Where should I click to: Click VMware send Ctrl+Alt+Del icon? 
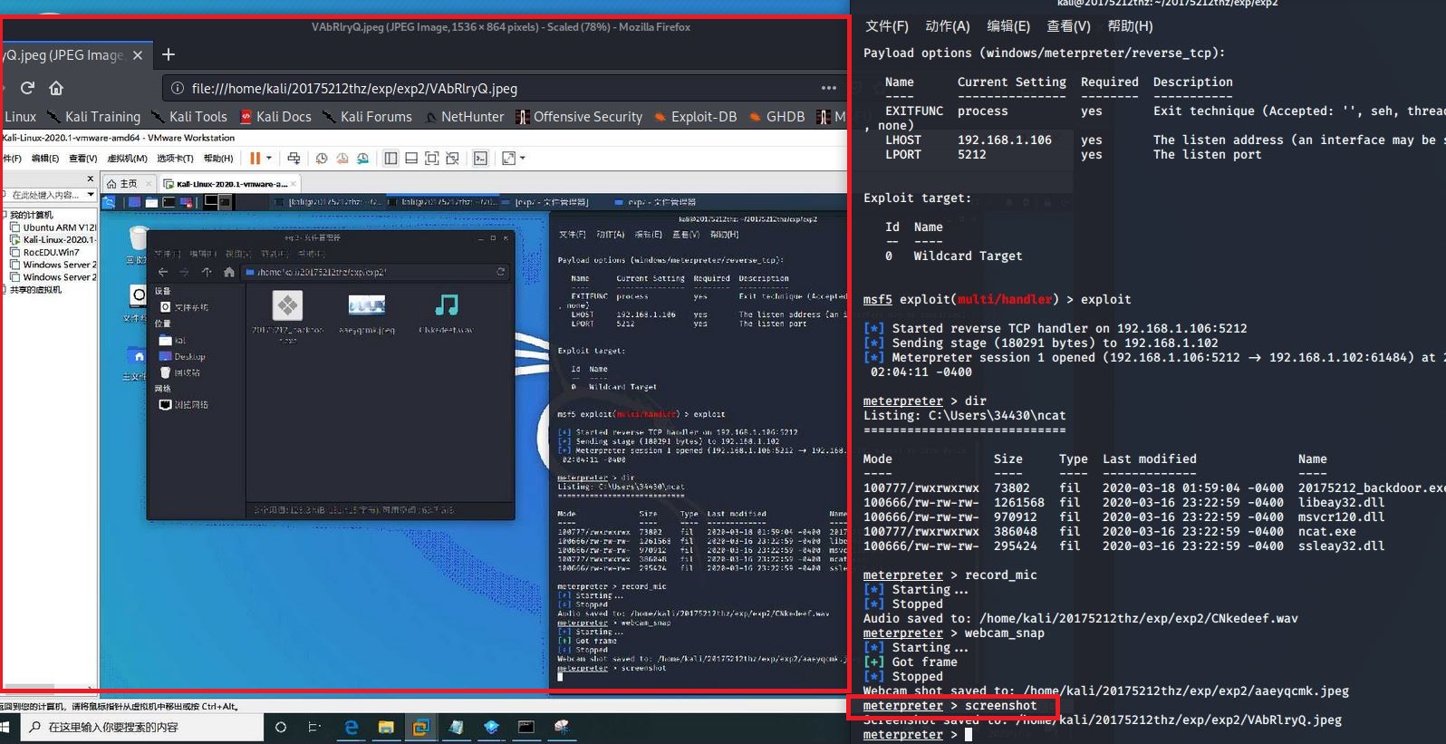click(x=294, y=159)
